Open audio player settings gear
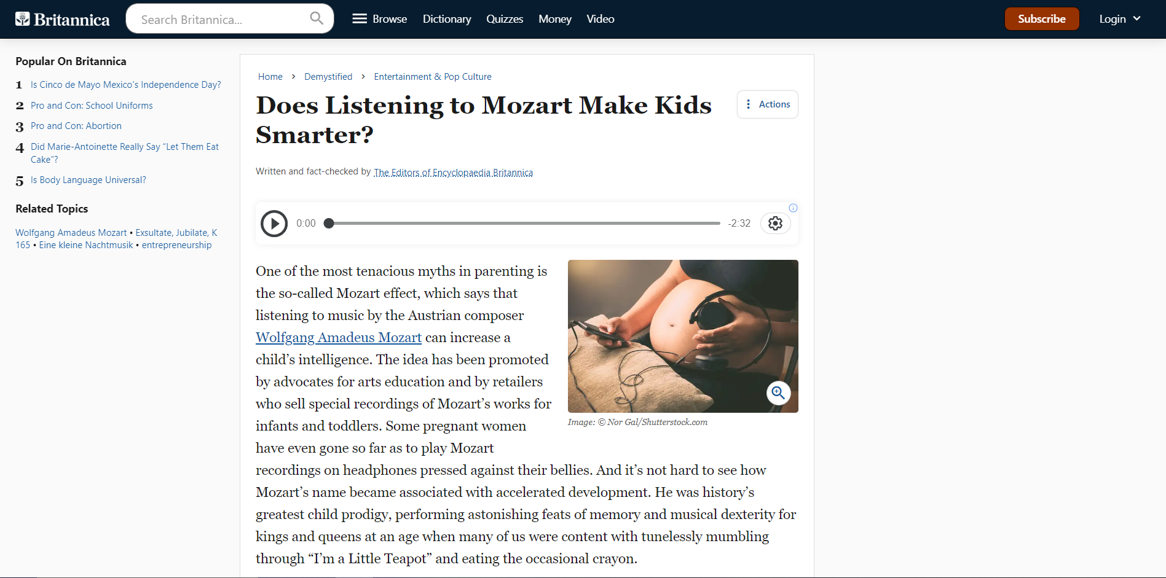 click(776, 224)
